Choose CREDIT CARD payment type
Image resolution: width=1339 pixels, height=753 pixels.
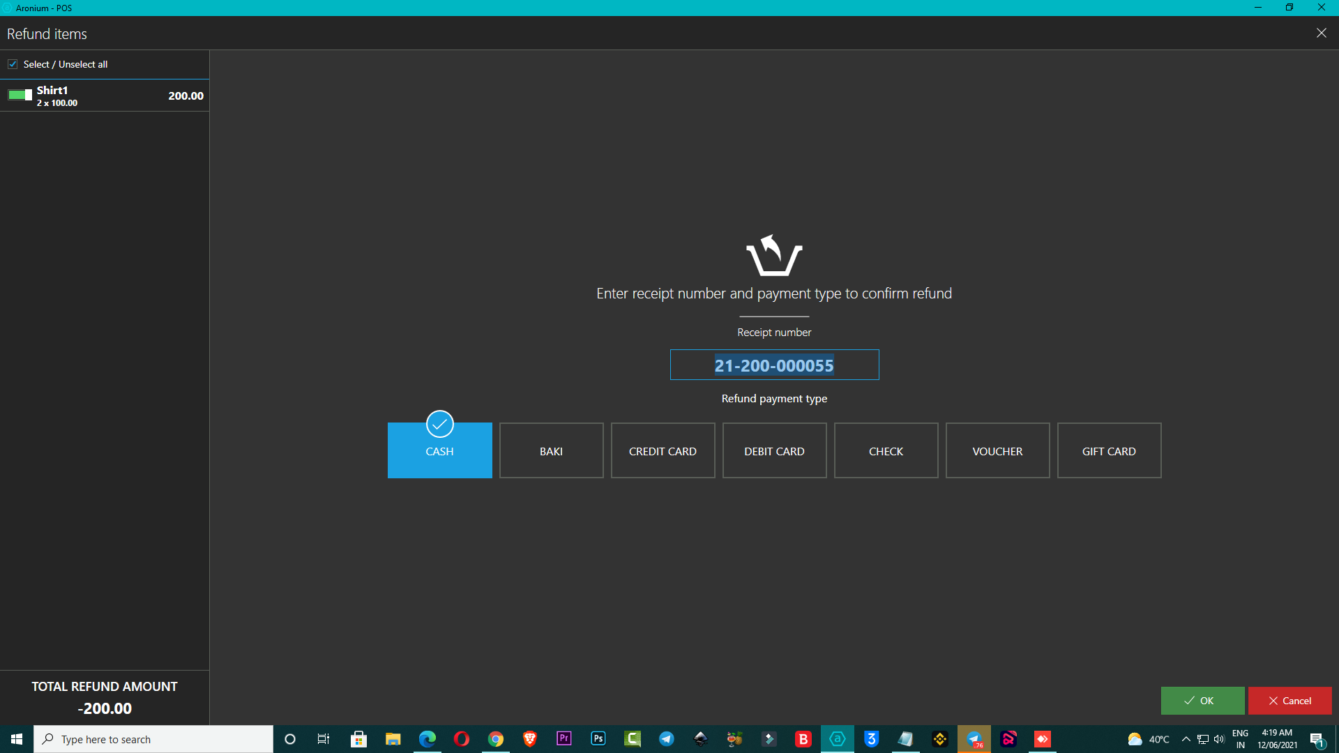coord(663,450)
